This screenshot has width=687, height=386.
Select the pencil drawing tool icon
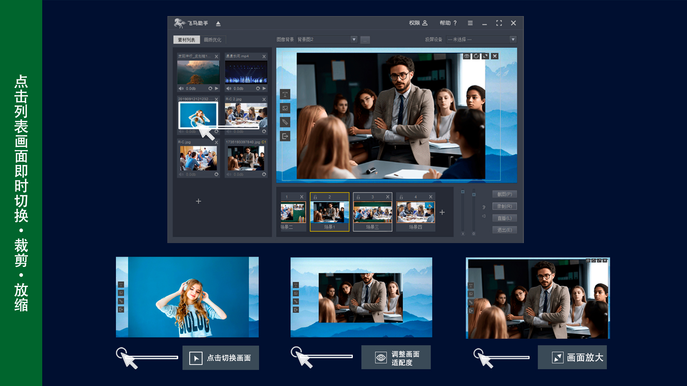[285, 122]
